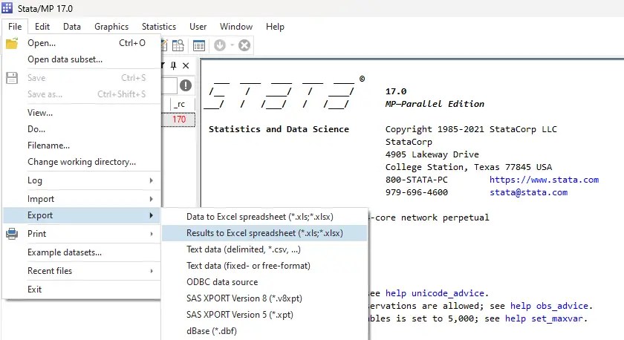Open the Data menu
Screen dimensions: 624x340
click(x=72, y=27)
